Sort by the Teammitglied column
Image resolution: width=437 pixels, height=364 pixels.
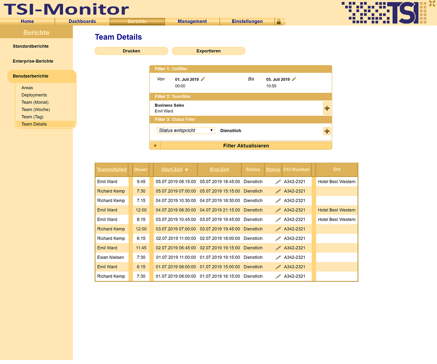coord(111,170)
